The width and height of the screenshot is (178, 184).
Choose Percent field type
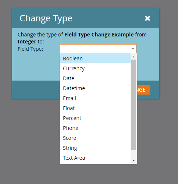(x=96, y=118)
